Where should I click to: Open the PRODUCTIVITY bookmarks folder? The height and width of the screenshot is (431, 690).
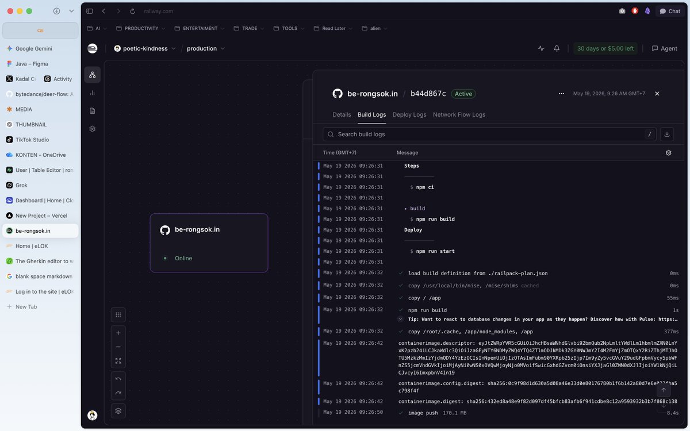141,28
